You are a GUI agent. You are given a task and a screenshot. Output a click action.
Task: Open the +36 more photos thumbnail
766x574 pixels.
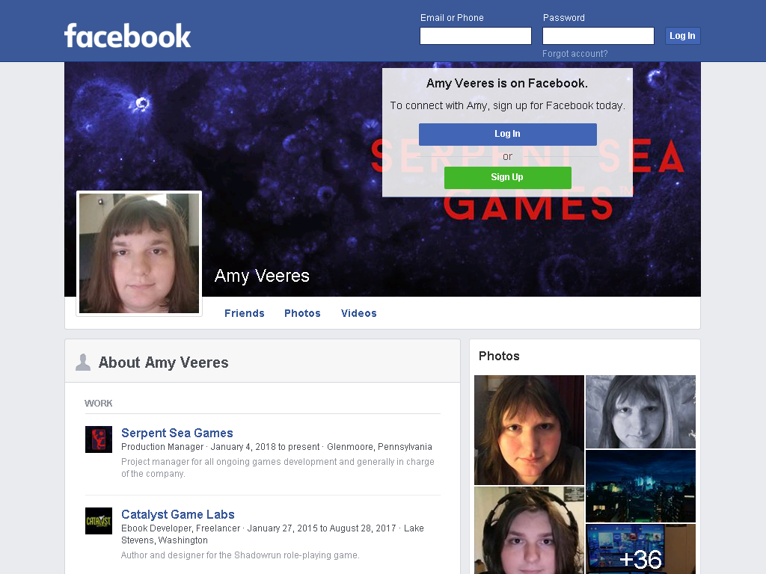coord(640,549)
